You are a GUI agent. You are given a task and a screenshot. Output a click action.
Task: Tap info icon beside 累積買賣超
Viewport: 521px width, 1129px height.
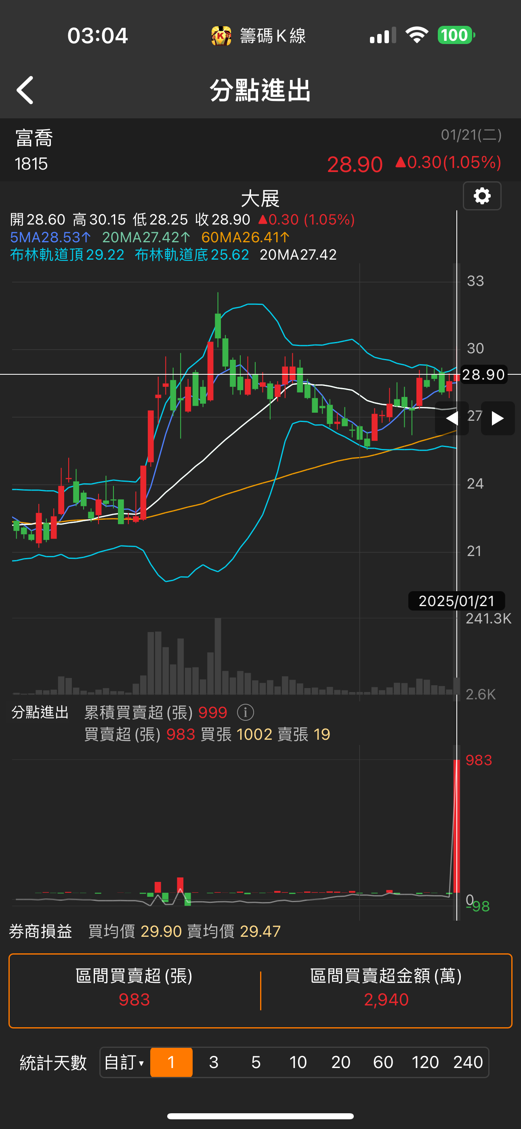pyautogui.click(x=246, y=712)
